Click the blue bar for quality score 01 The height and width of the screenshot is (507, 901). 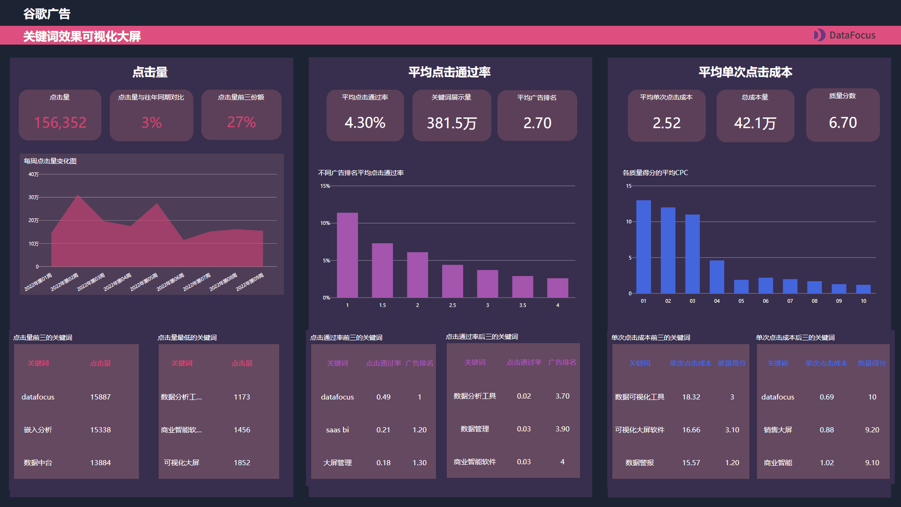pyautogui.click(x=643, y=247)
